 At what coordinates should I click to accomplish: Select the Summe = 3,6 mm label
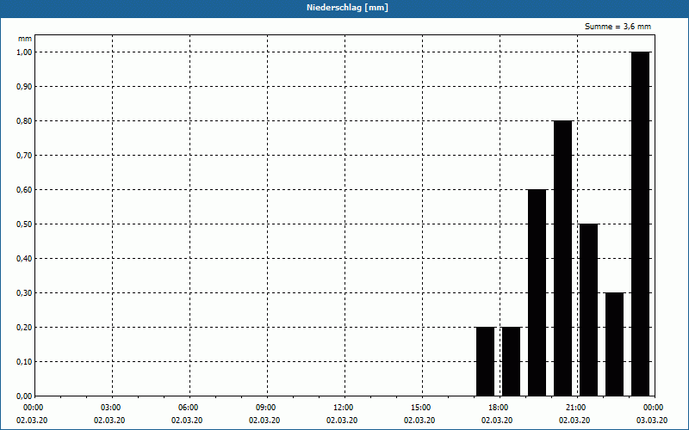[x=618, y=27]
